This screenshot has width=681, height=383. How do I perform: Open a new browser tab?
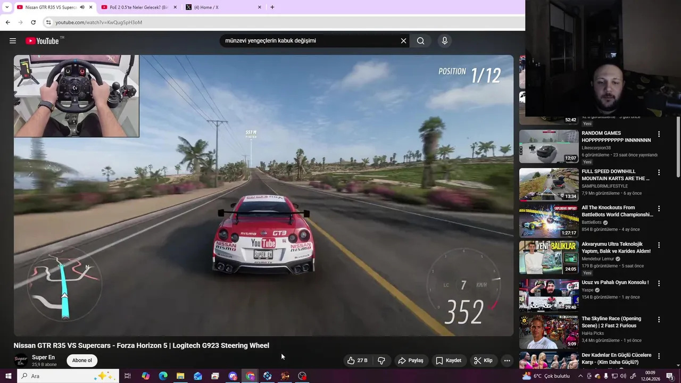(x=272, y=7)
